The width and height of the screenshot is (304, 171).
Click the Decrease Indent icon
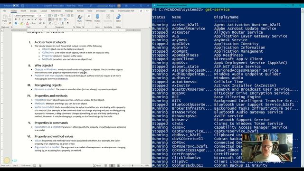coord(68,16)
